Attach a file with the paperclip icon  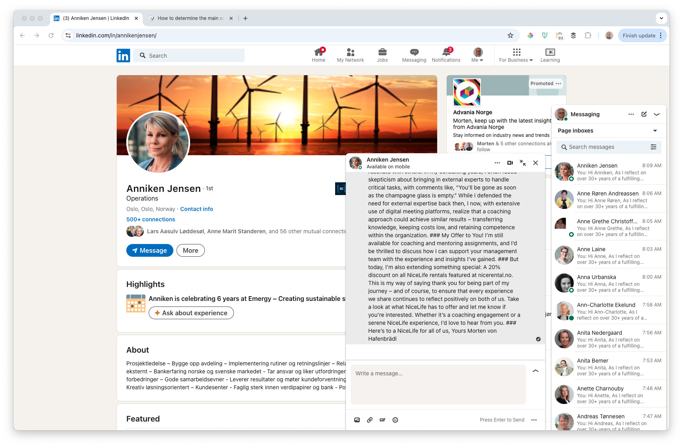370,420
